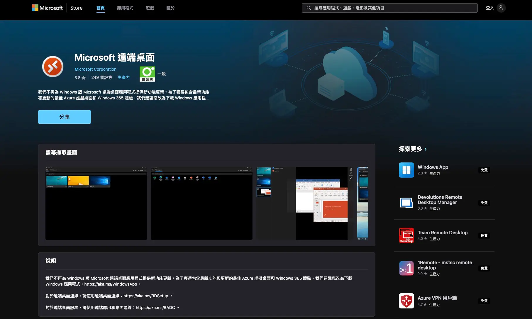
Task: Open 1Remote - mstsc remote desktop title
Action: click(x=445, y=265)
